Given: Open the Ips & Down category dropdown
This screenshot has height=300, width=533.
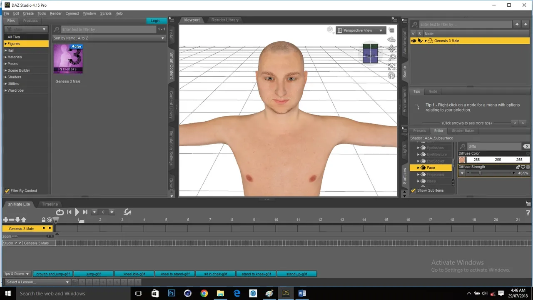Looking at the screenshot, I should point(17,274).
